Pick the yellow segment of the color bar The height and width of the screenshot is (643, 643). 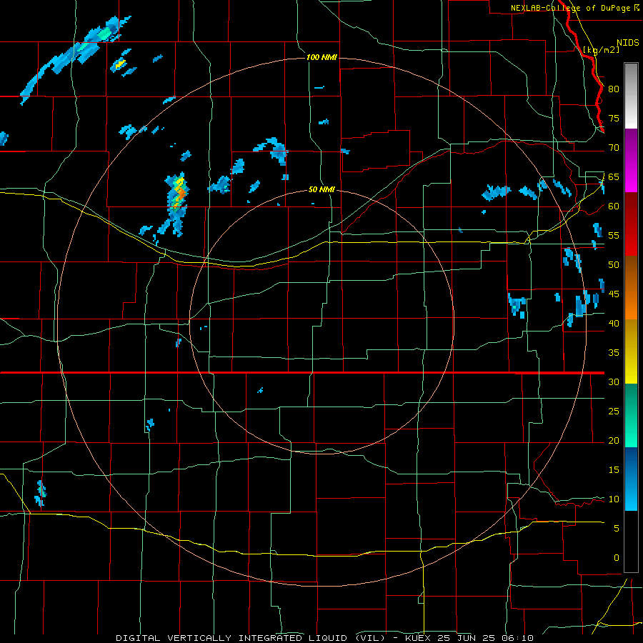[631, 352]
